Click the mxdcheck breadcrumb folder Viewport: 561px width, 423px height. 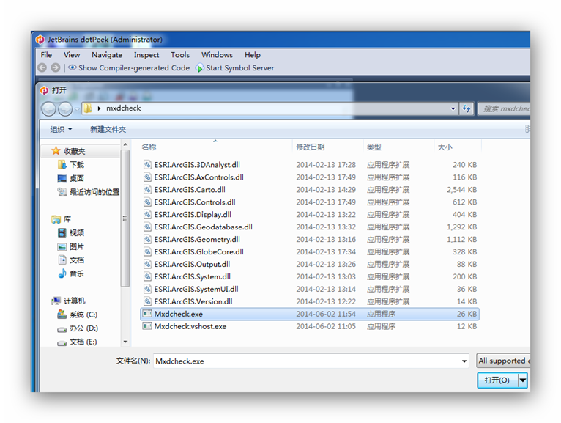(x=124, y=108)
